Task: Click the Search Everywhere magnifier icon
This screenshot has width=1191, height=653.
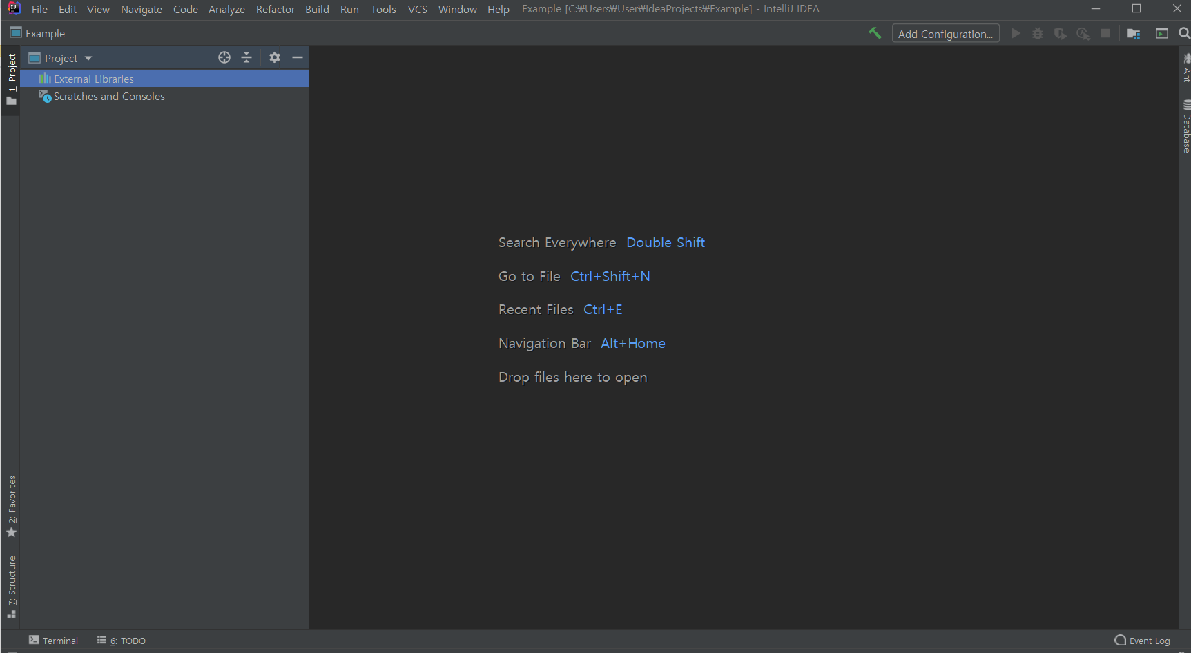Action: pos(1184,33)
